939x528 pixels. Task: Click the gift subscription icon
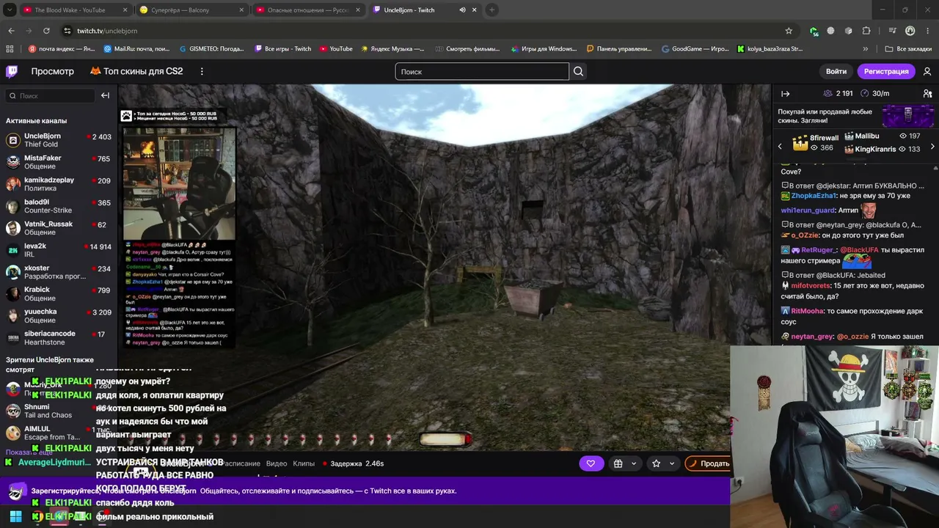618,463
